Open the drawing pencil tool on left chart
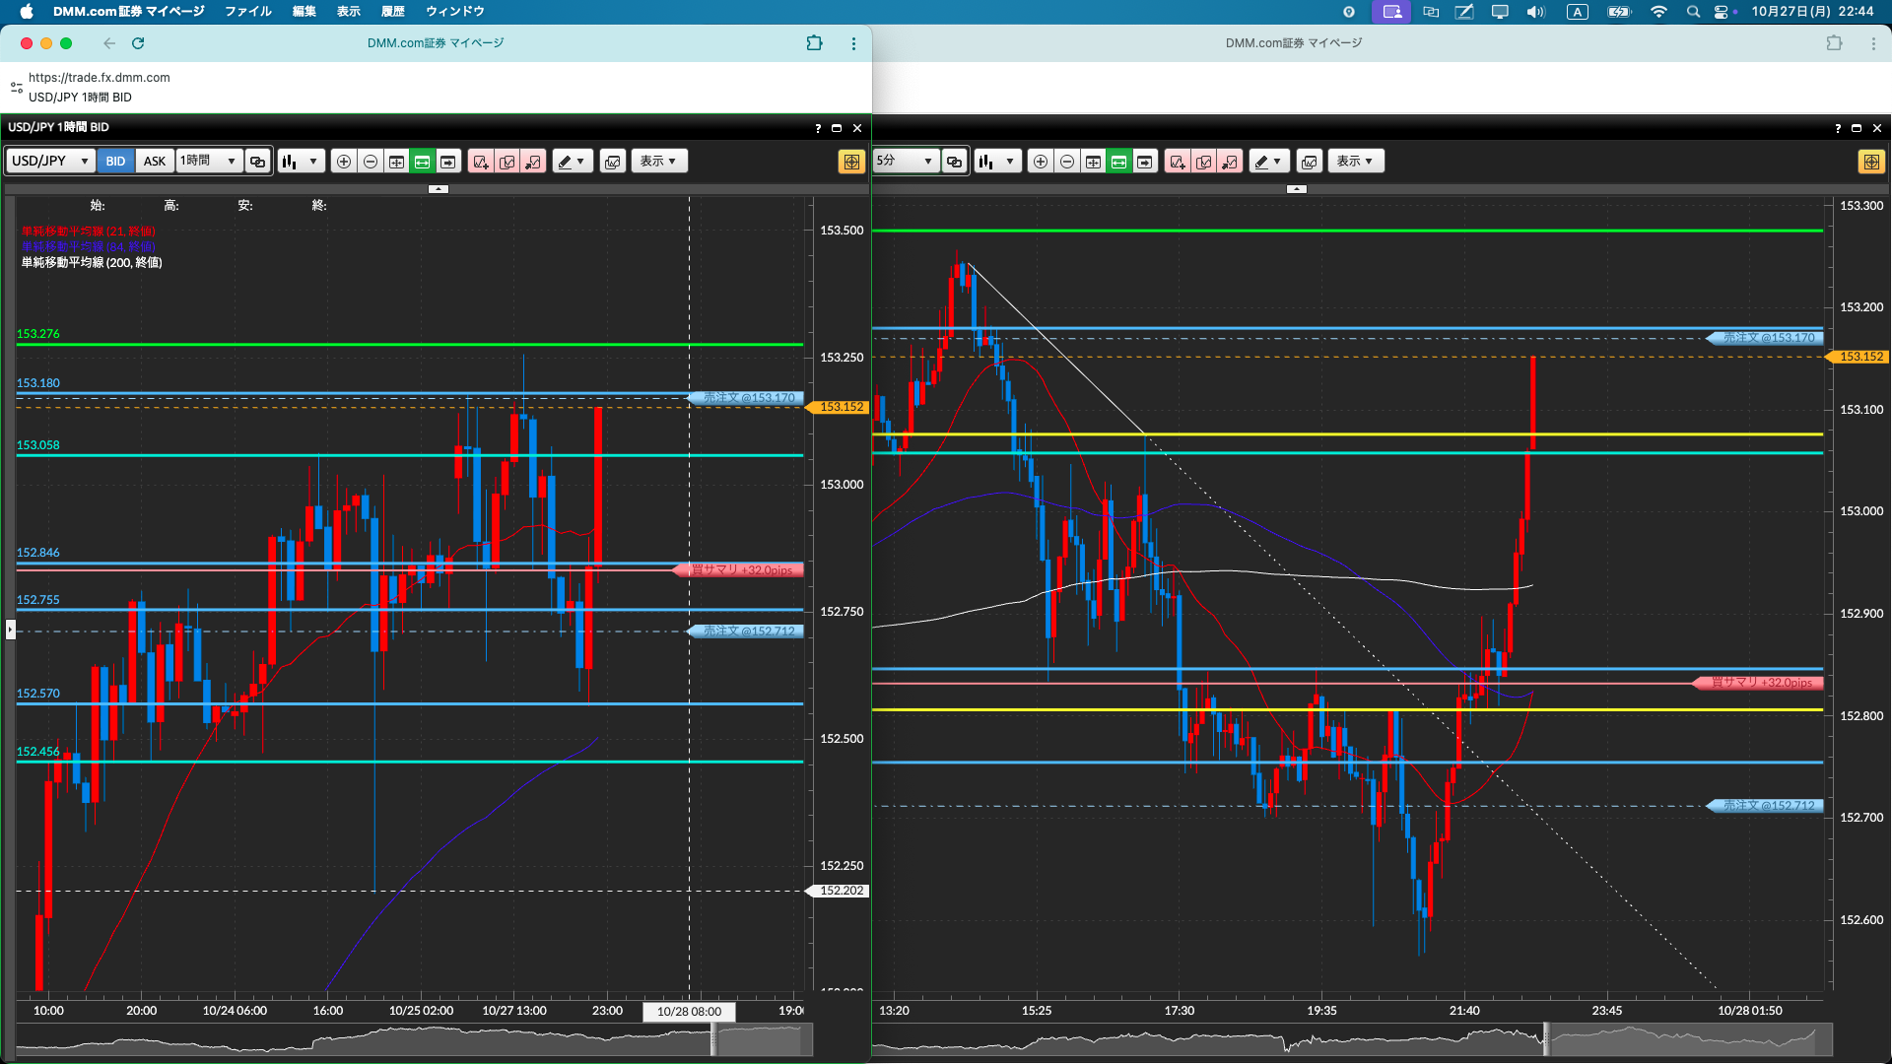The image size is (1892, 1064). [x=572, y=162]
